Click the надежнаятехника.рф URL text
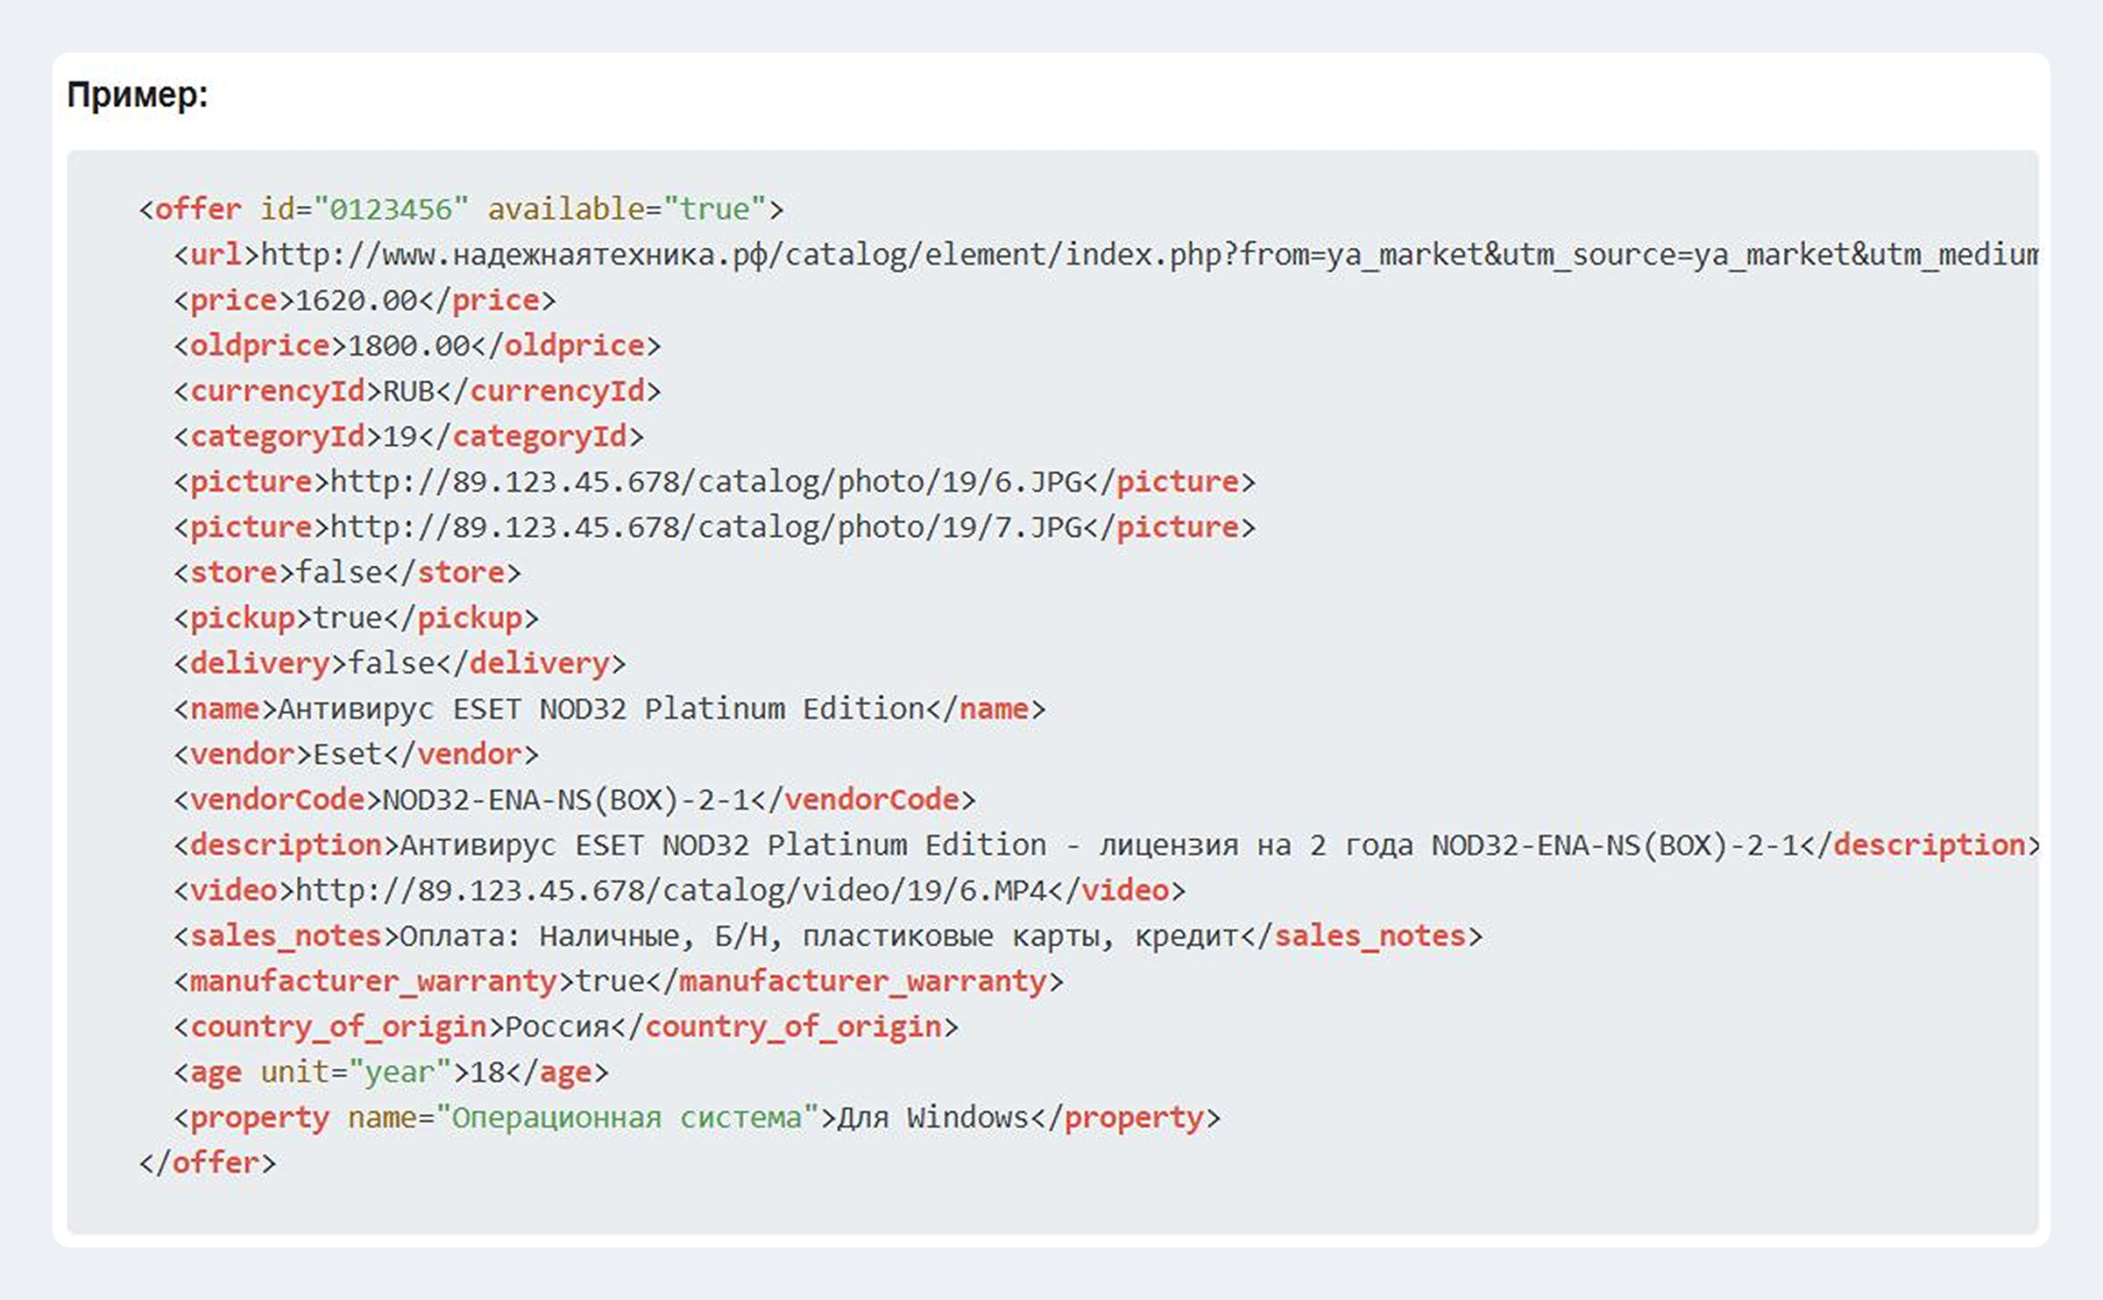 coord(1150,255)
